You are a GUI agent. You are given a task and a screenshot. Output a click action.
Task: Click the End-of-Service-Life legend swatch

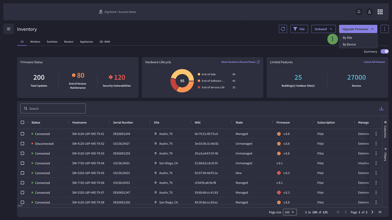click(x=199, y=87)
